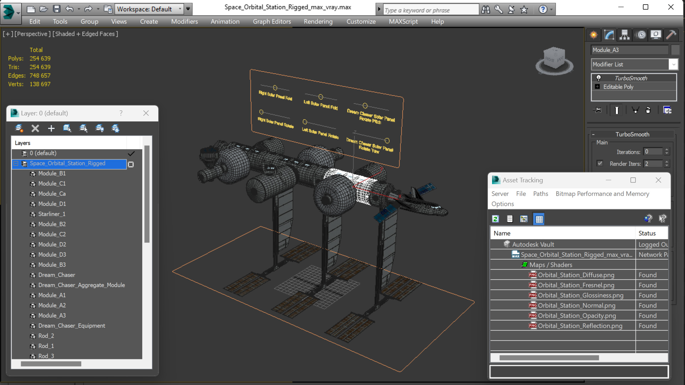Screen dimensions: 685x385
Task: Toggle Right Solar Panel Fold slider circle
Action: [x=275, y=88]
